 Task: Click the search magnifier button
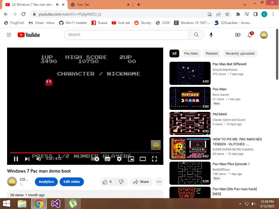(196, 35)
